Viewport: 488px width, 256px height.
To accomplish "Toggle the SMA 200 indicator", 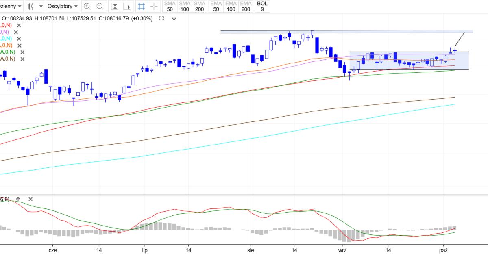I will click(199, 6).
